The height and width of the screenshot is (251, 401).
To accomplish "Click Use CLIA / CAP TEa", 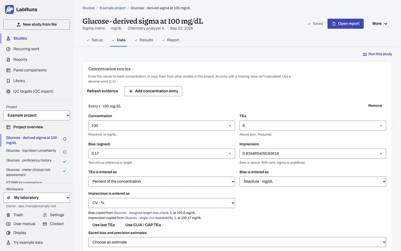I will tap(143, 225).
